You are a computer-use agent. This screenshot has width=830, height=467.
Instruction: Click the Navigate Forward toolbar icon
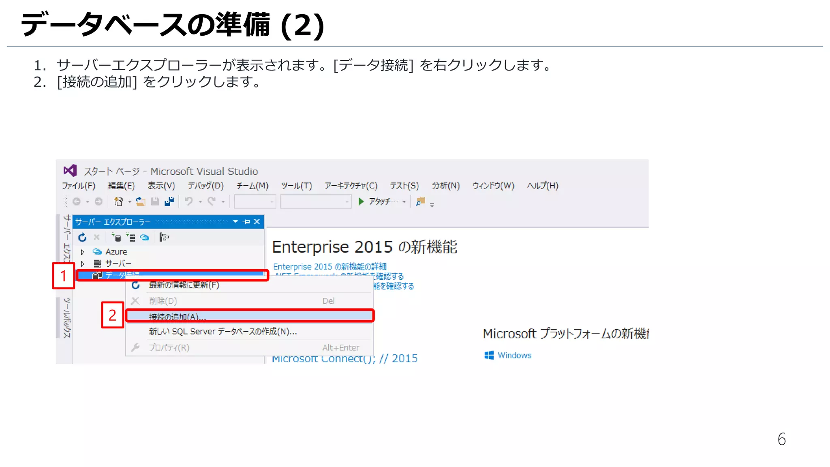coord(98,201)
